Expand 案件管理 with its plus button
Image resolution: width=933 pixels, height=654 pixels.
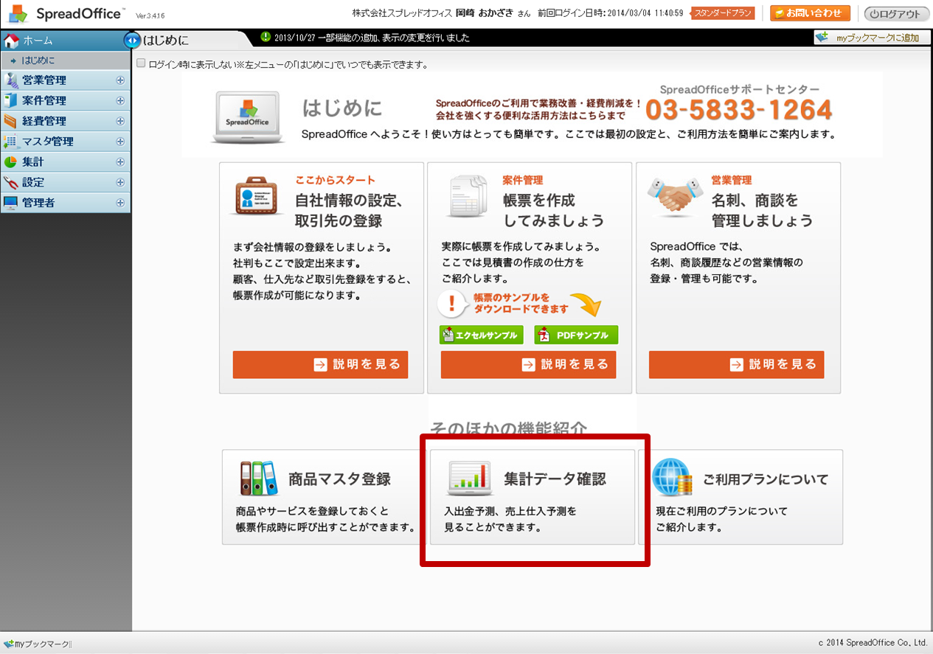pyautogui.click(x=120, y=101)
